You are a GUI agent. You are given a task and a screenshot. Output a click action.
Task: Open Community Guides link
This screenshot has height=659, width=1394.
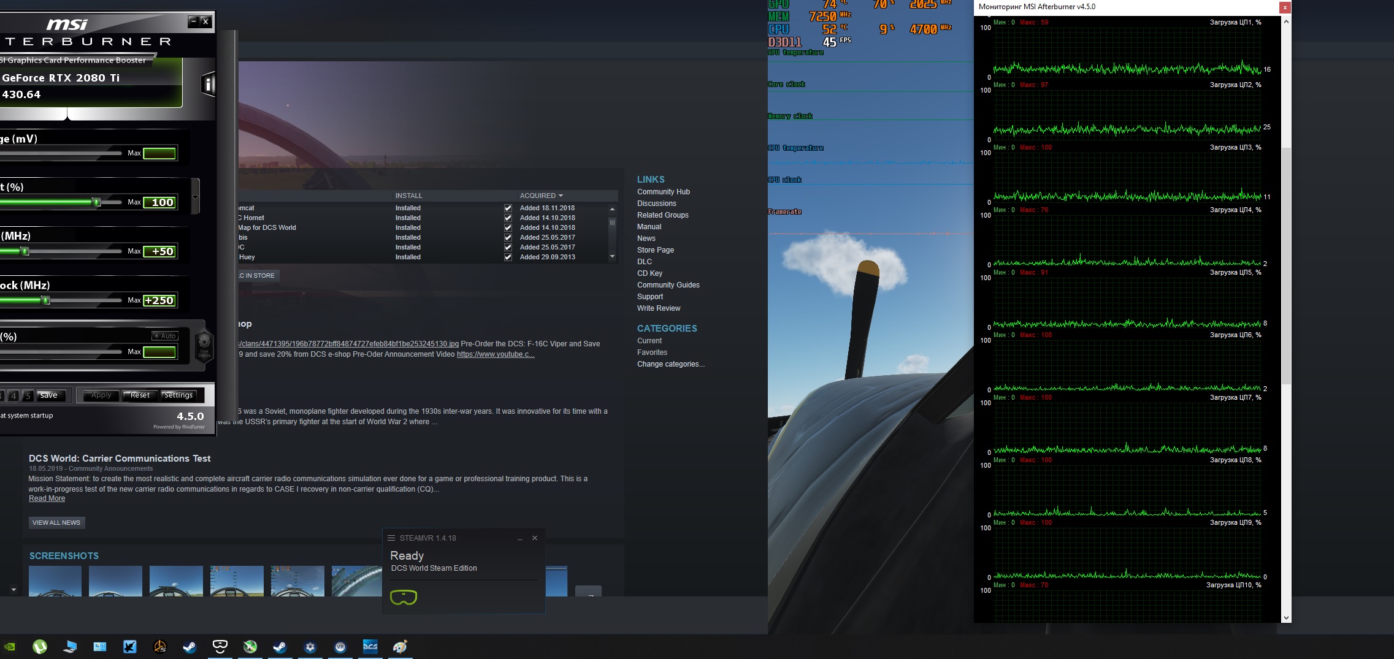(668, 285)
